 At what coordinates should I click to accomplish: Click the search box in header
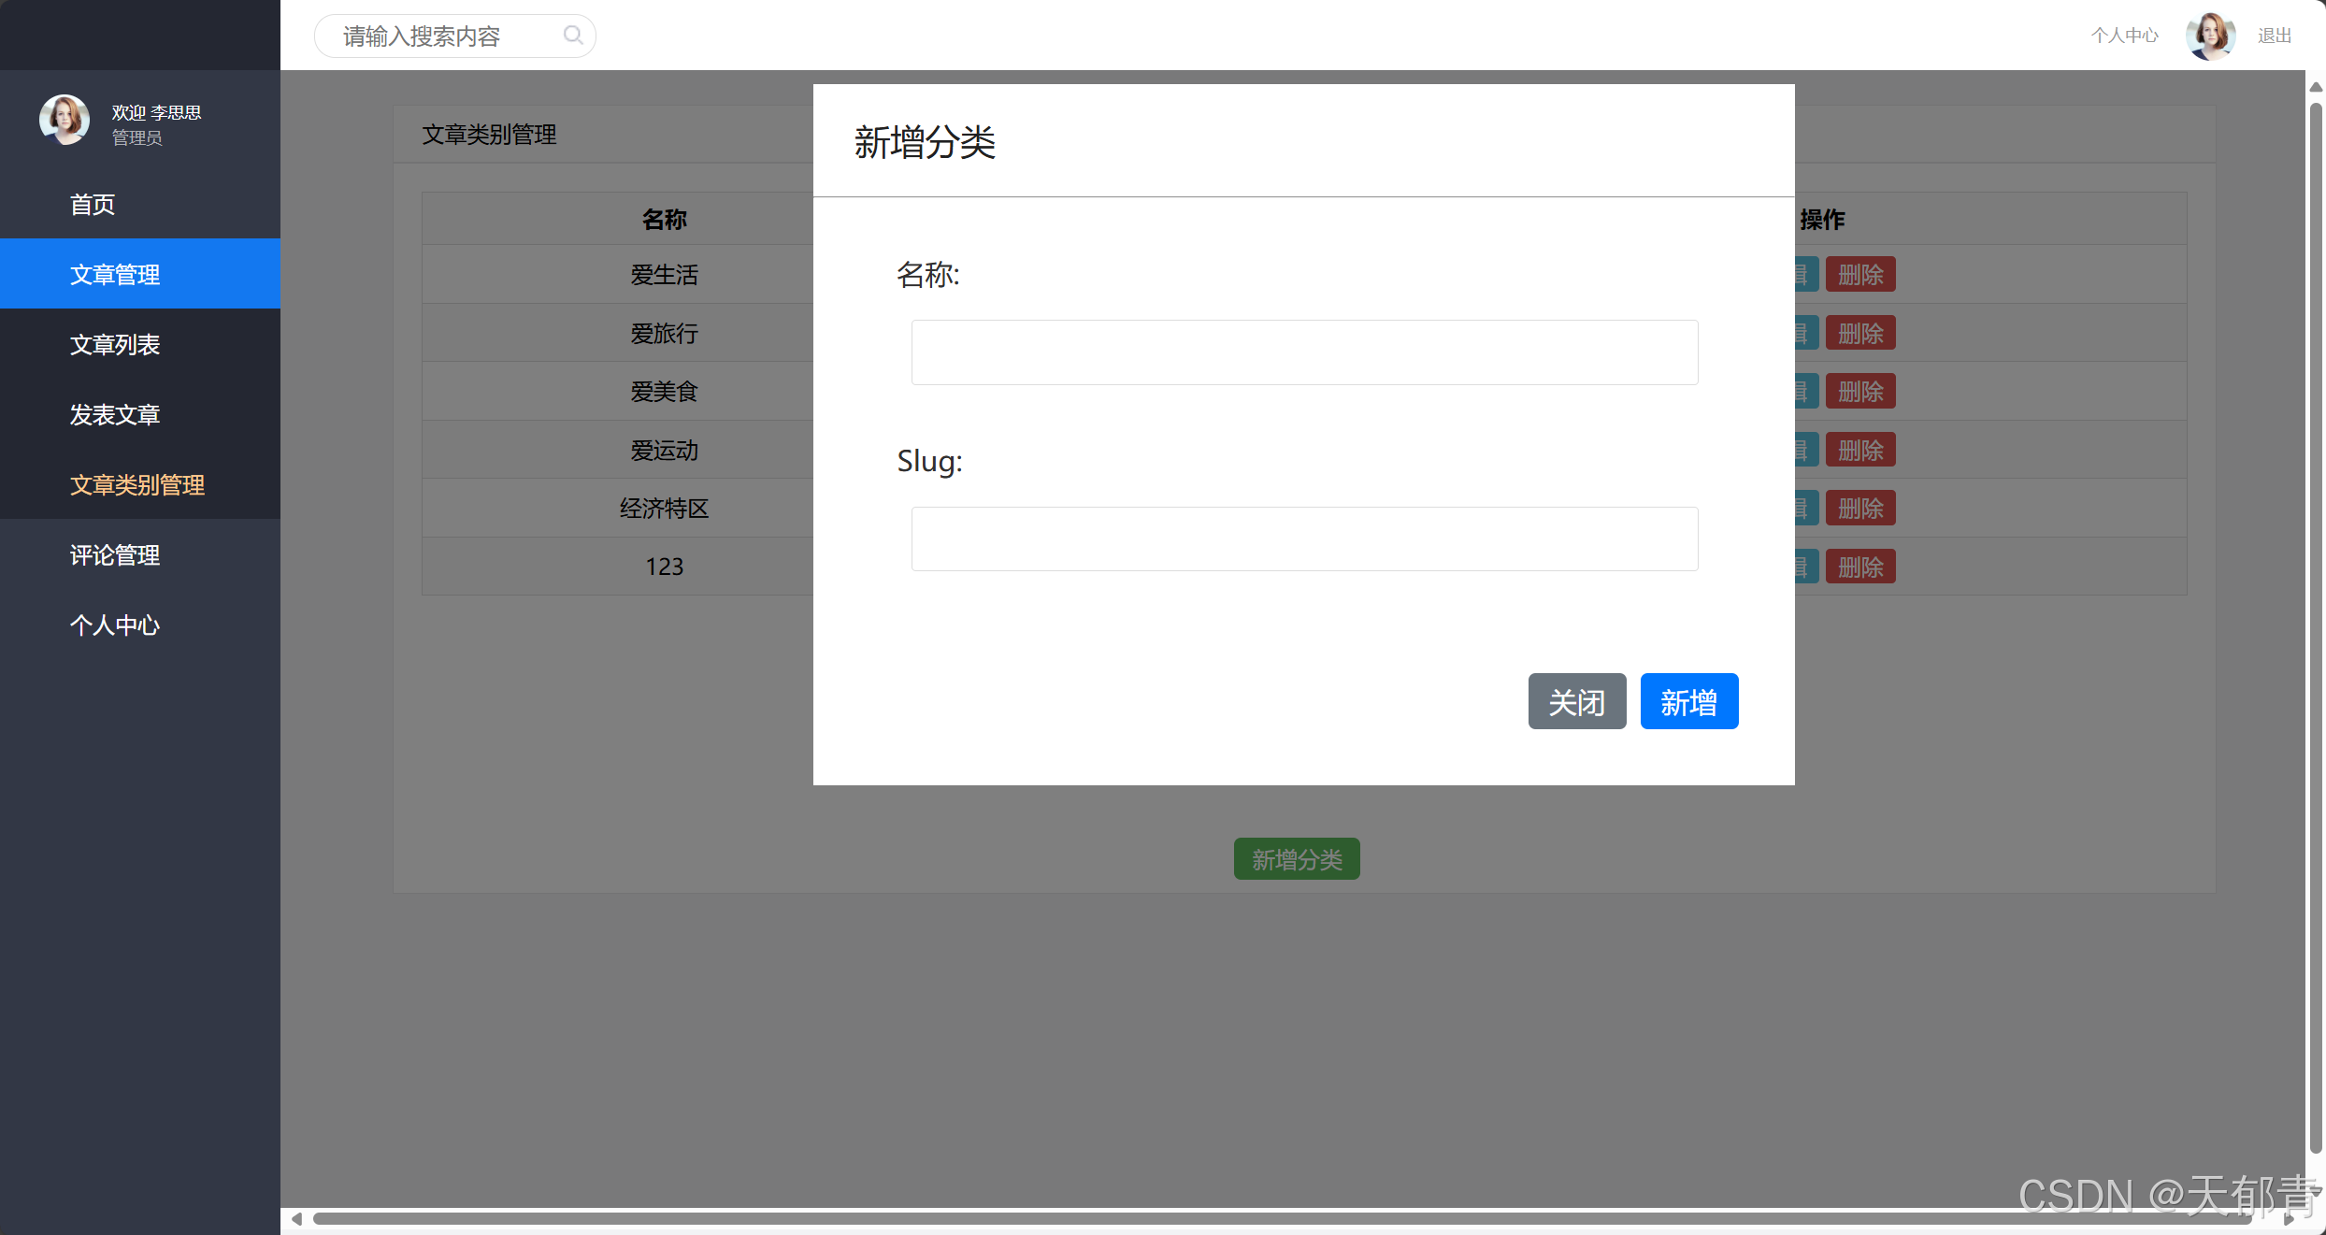439,36
